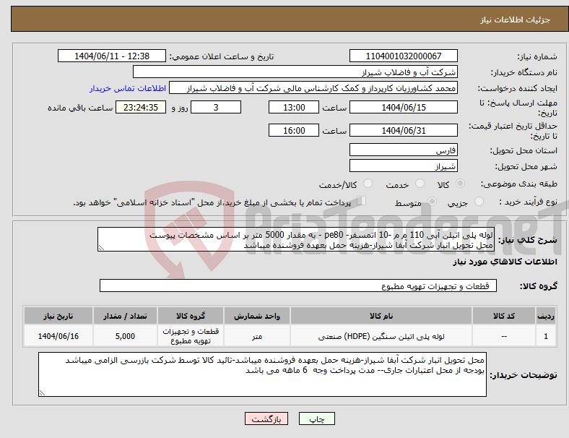
Task: Select the خدمت radio button
Action: coord(420,184)
